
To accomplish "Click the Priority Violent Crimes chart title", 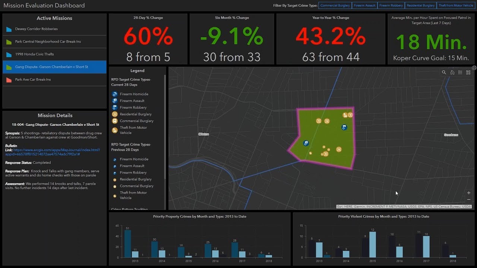I will (x=383, y=216).
